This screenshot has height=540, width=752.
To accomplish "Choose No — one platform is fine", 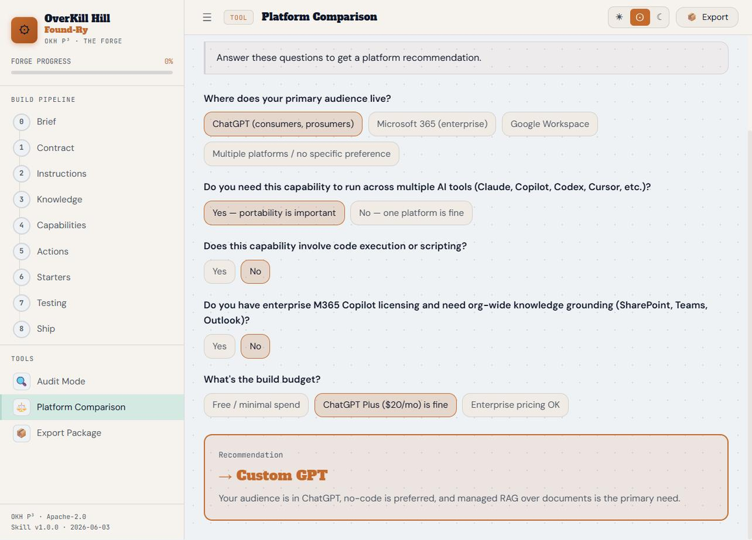I will click(x=411, y=213).
